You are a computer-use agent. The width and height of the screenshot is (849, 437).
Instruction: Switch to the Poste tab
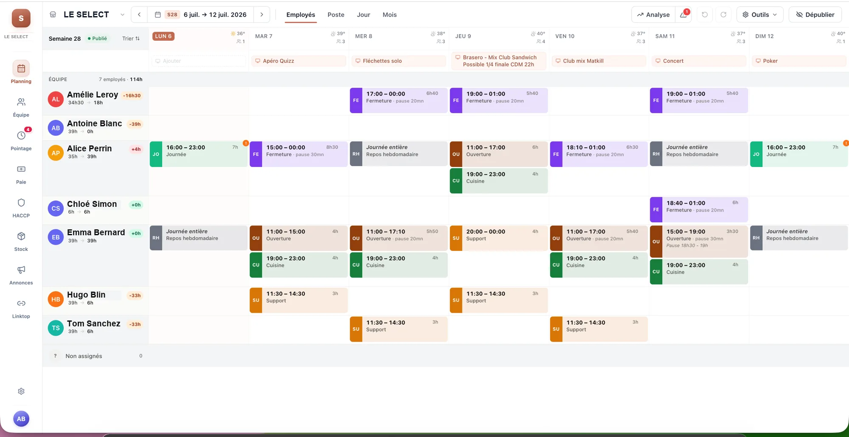[336, 14]
